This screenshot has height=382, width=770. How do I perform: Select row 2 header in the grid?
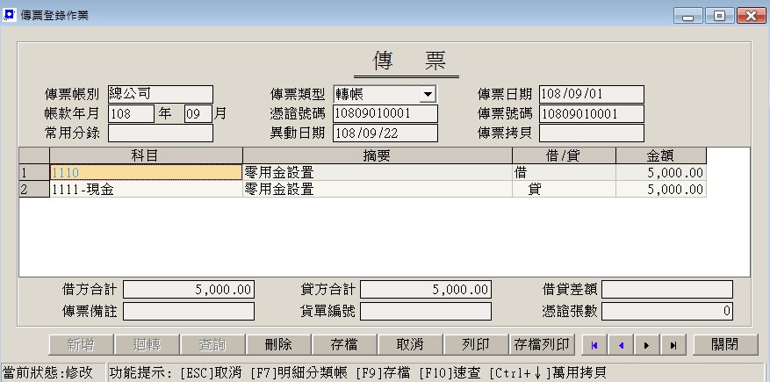coord(34,189)
